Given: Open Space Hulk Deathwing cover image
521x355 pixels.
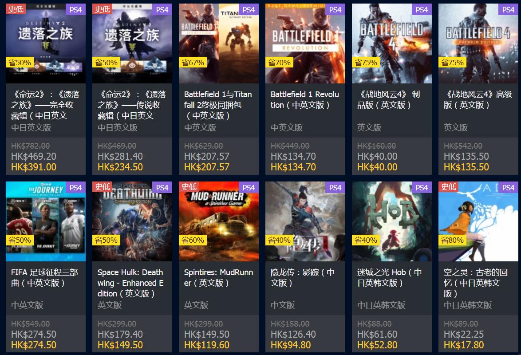Looking at the screenshot, I should click(x=132, y=221).
